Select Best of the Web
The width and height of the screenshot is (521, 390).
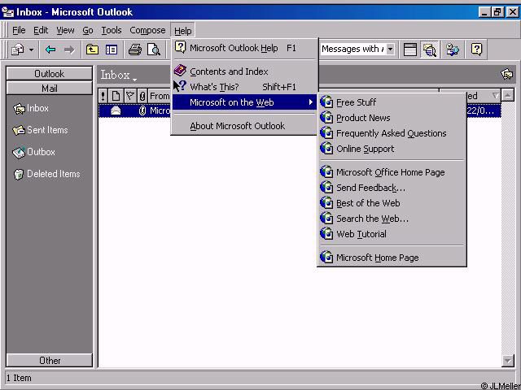(392, 203)
